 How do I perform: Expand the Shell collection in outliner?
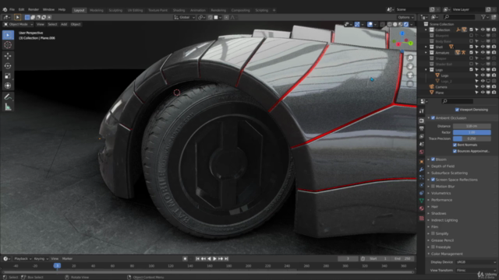click(426, 47)
